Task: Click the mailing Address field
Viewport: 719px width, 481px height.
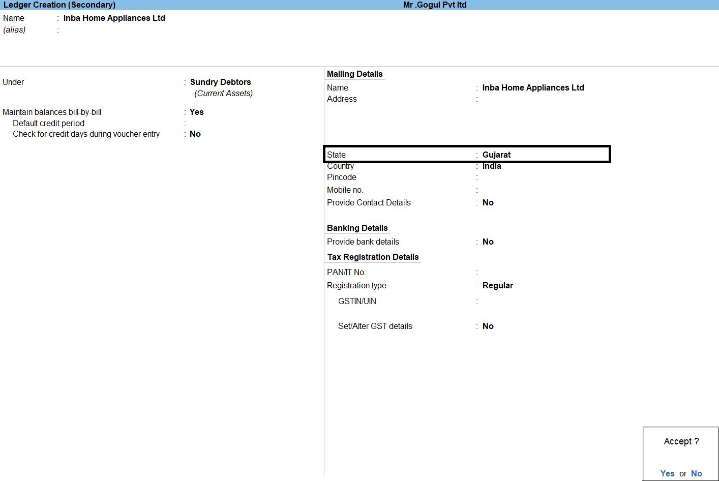Action: tap(533, 99)
